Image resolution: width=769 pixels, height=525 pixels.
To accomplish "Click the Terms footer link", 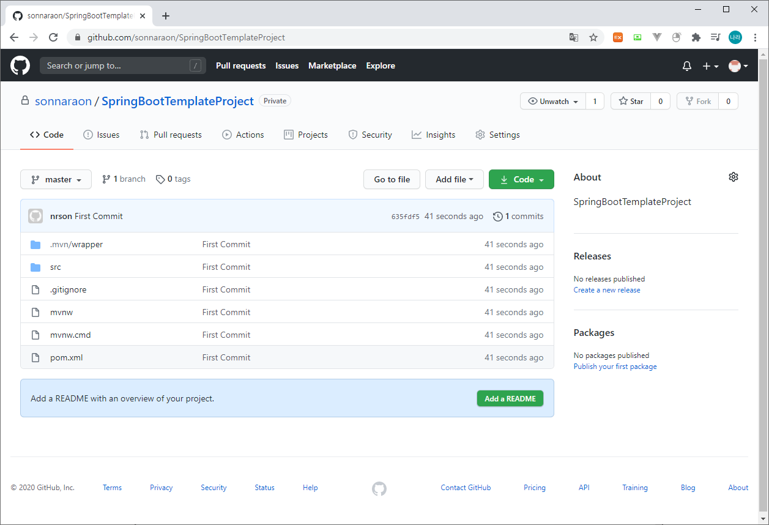I will (112, 488).
